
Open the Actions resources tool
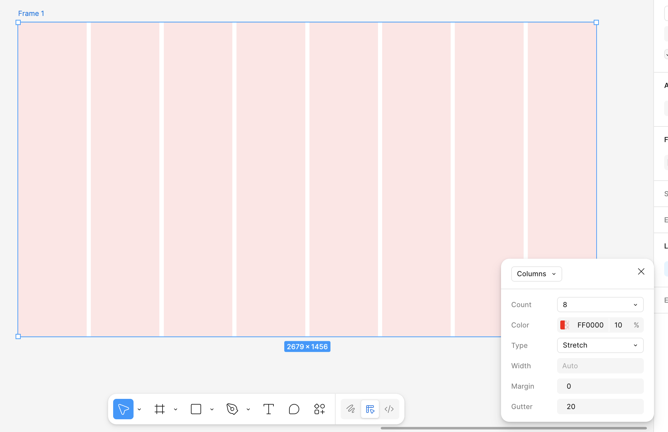pyautogui.click(x=319, y=409)
